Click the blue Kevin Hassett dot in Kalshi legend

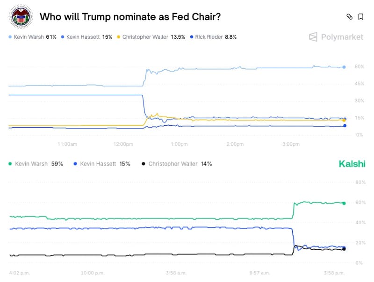75,164
